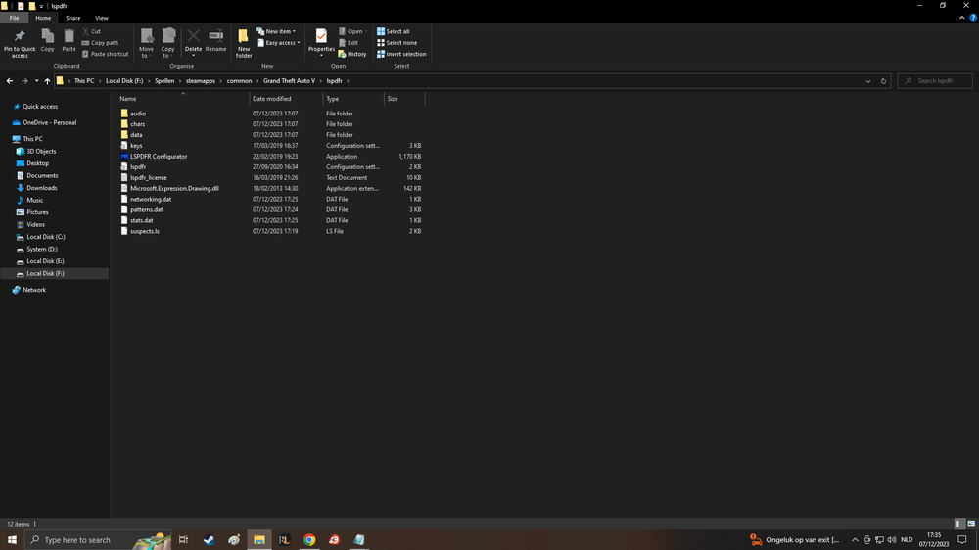Viewport: 979px width, 550px height.
Task: Click the volume speaker tray icon
Action: (892, 540)
